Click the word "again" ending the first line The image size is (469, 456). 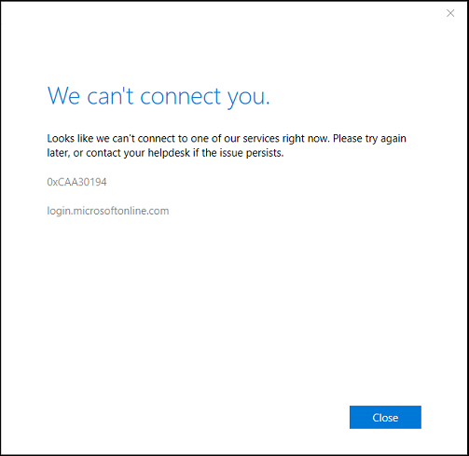click(393, 140)
